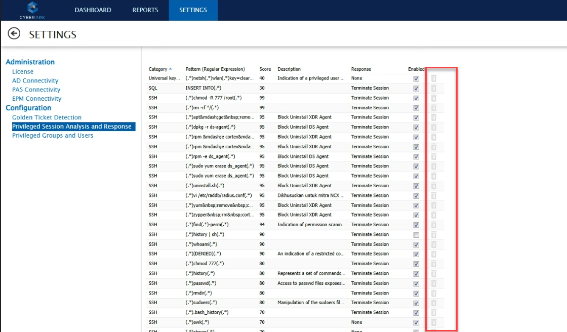Image resolution: width=567 pixels, height=332 pixels.
Task: Delete the vi /etc/raddb/radius.conf rule
Action: [433, 195]
